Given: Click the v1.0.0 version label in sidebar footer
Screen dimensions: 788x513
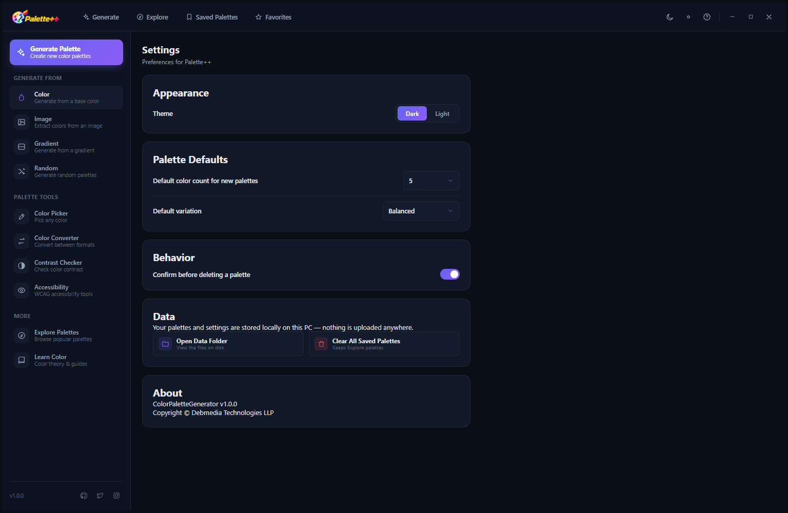Looking at the screenshot, I should [17, 496].
